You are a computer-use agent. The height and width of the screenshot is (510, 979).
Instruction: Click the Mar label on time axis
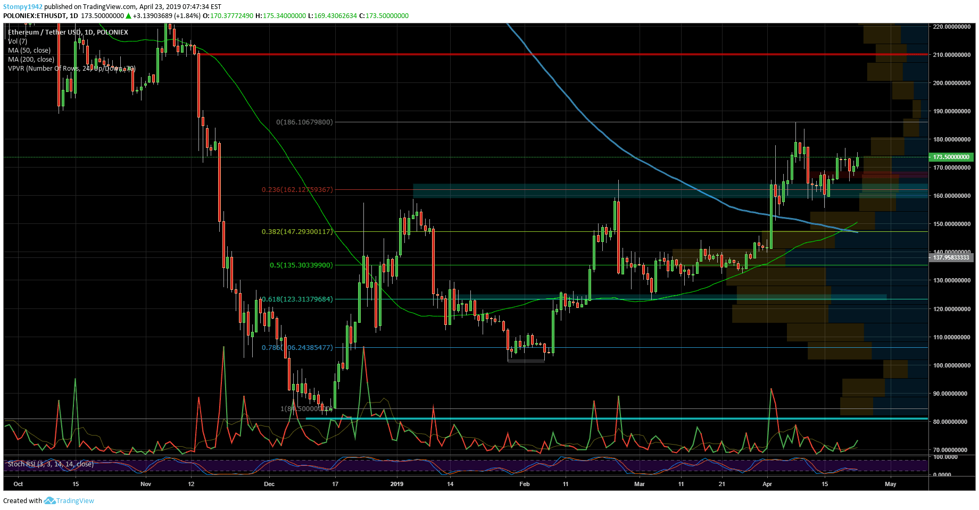640,484
